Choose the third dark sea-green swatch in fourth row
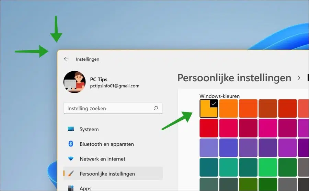The width and height of the screenshot is (309, 191). click(x=248, y=167)
